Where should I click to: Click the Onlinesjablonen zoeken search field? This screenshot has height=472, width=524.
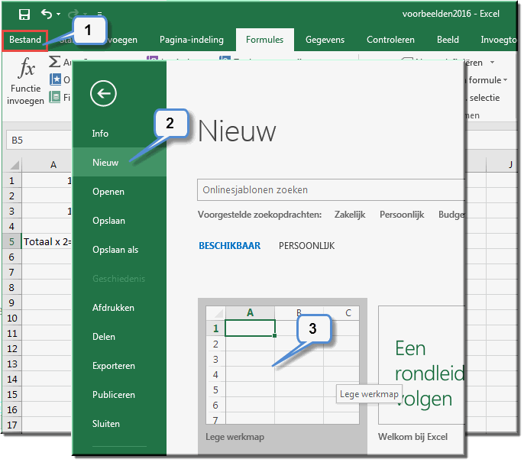coord(331,190)
